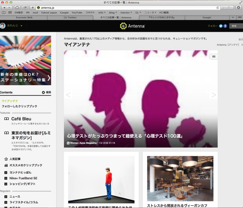The width and height of the screenshot is (243, 208).
Task: Click ショッピング/ギフト arrow icon
Action: [x=6, y=184]
